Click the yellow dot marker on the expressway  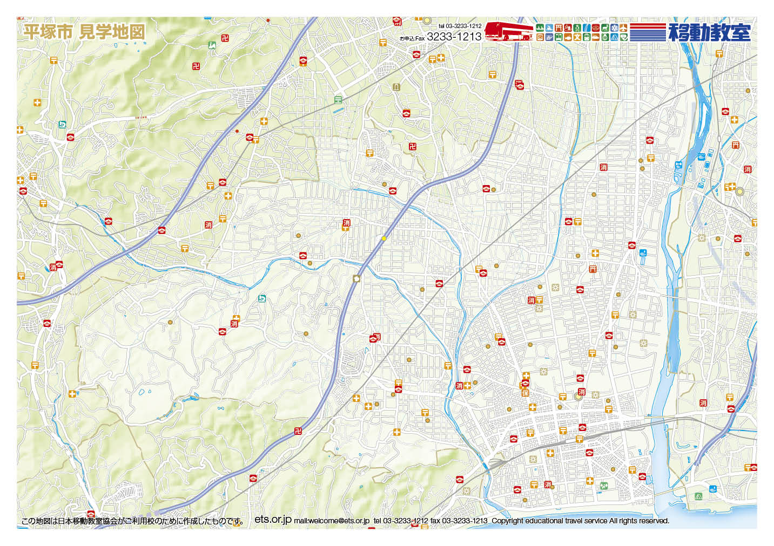tap(384, 238)
